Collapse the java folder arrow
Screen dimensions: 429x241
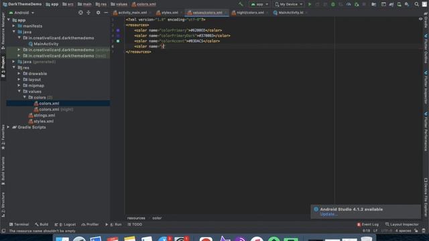[x=13, y=32]
